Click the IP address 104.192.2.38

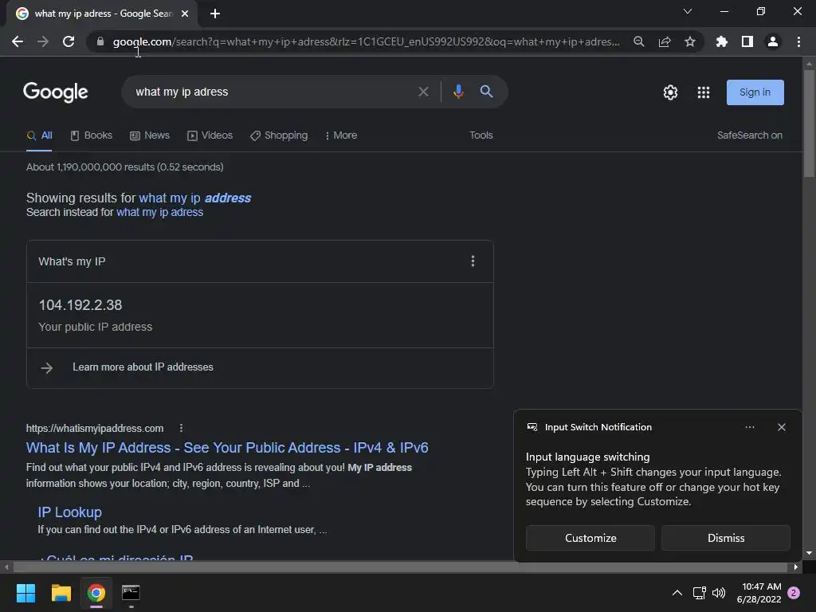pyautogui.click(x=80, y=305)
